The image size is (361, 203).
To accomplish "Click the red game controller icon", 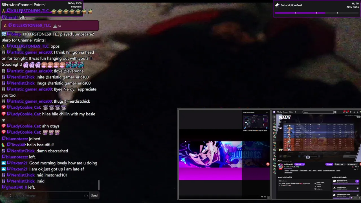I will coord(268,164).
